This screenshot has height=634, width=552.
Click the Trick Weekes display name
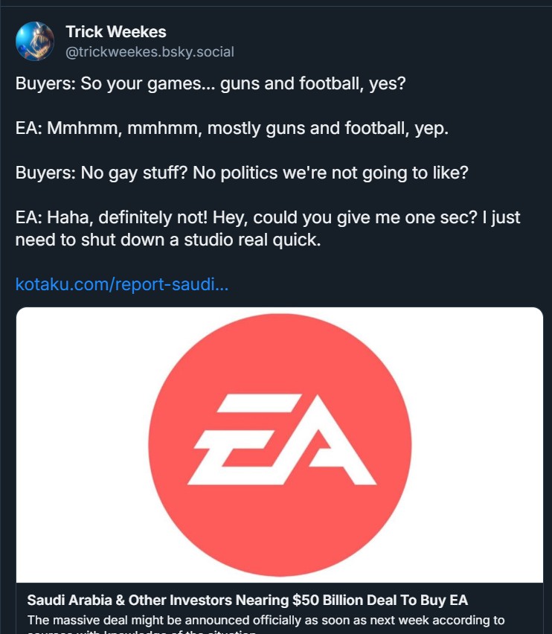pyautogui.click(x=115, y=32)
